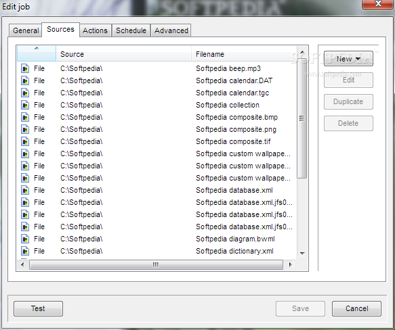Viewport: 395px width, 330px height.
Task: Click file icon of Softpedia database.xml row
Action: [x=25, y=190]
